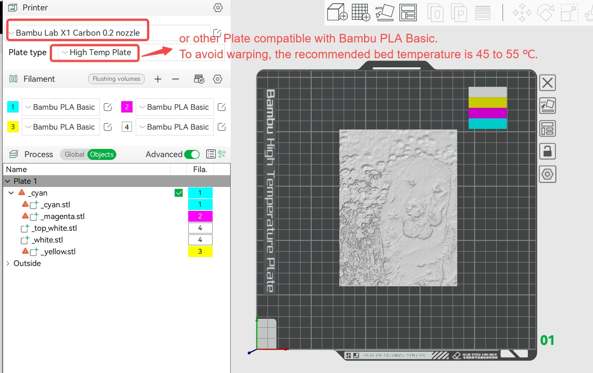Select the Rotate tool in the toolbar
This screenshot has width=593, height=373.
[546, 13]
